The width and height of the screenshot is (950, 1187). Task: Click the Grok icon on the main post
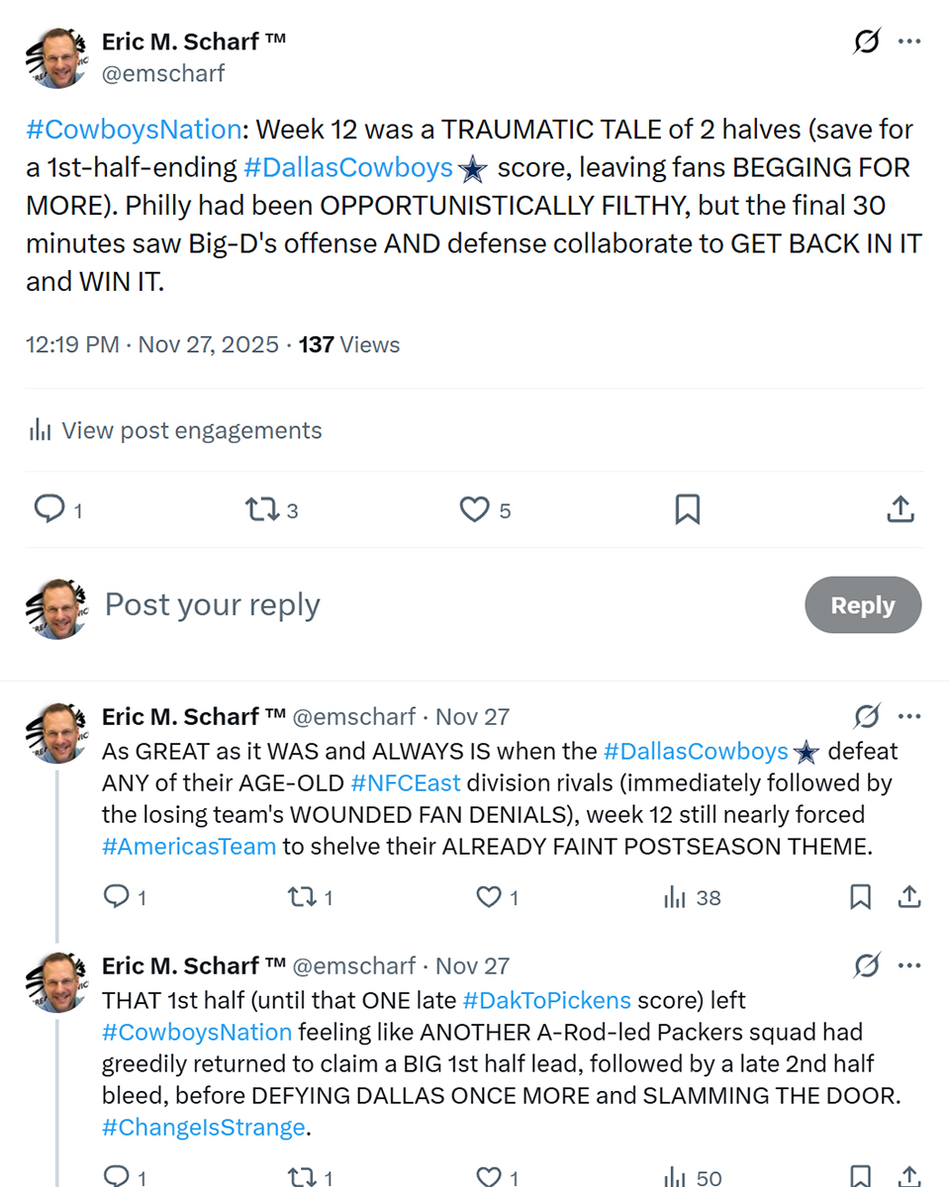coord(867,43)
